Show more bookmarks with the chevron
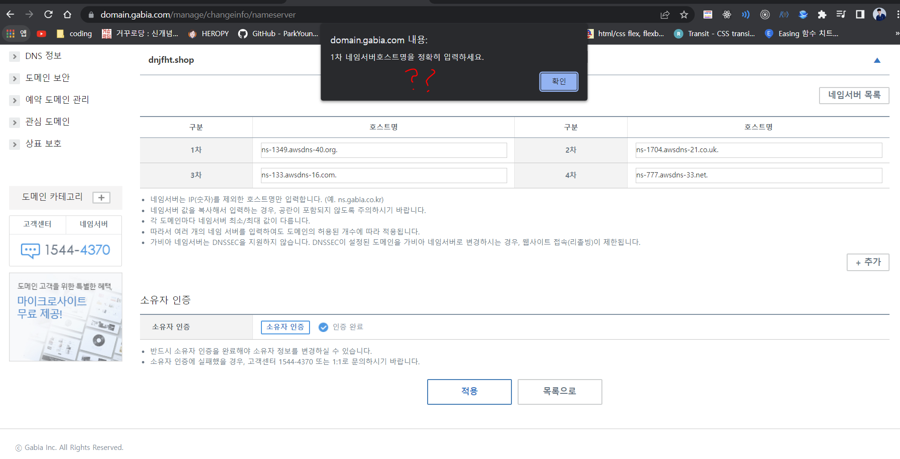900x459 pixels. (x=897, y=34)
